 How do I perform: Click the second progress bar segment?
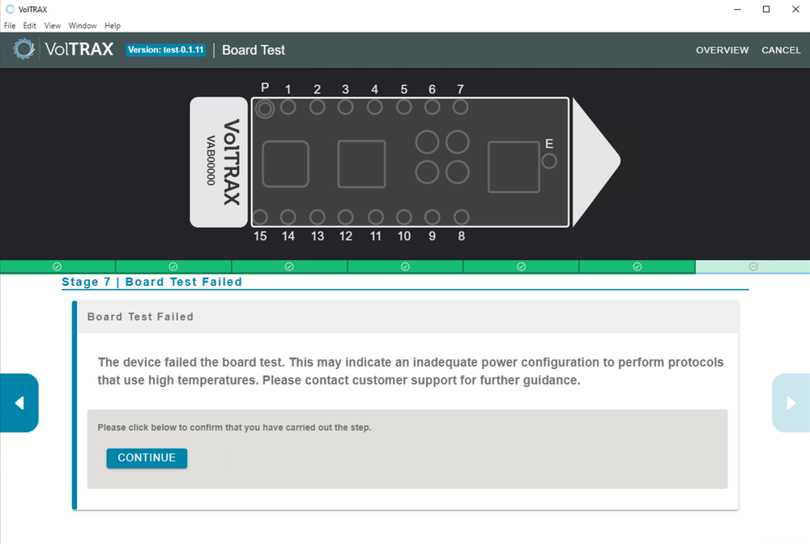point(173,266)
